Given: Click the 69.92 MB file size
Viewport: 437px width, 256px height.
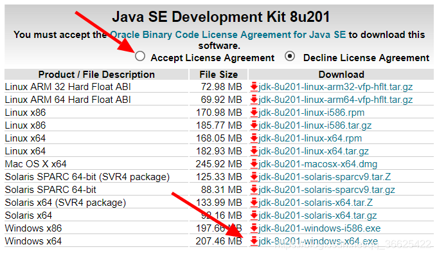Looking at the screenshot, I should click(x=221, y=100).
